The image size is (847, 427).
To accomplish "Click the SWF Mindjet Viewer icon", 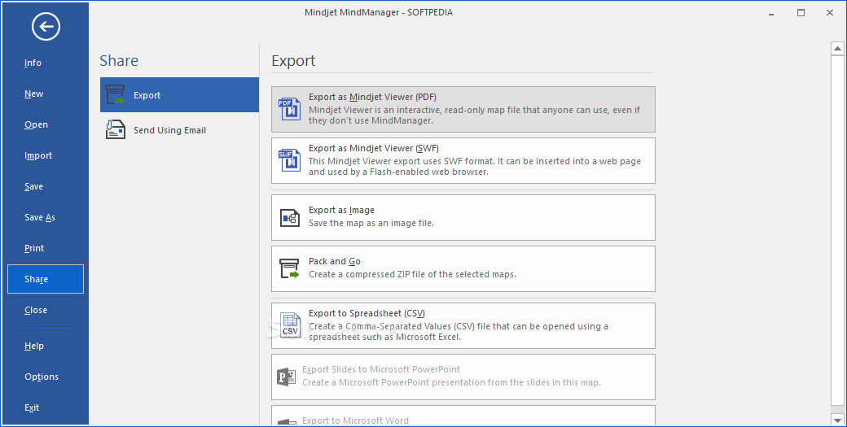I will pos(290,160).
